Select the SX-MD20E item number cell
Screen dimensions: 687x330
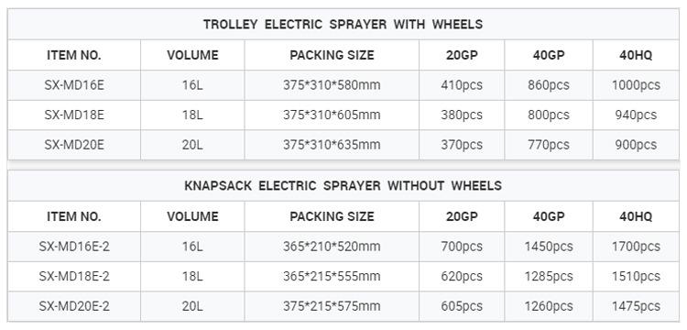point(74,145)
